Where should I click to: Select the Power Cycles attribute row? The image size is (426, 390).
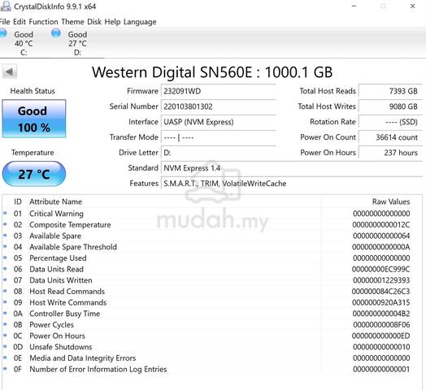pos(206,325)
